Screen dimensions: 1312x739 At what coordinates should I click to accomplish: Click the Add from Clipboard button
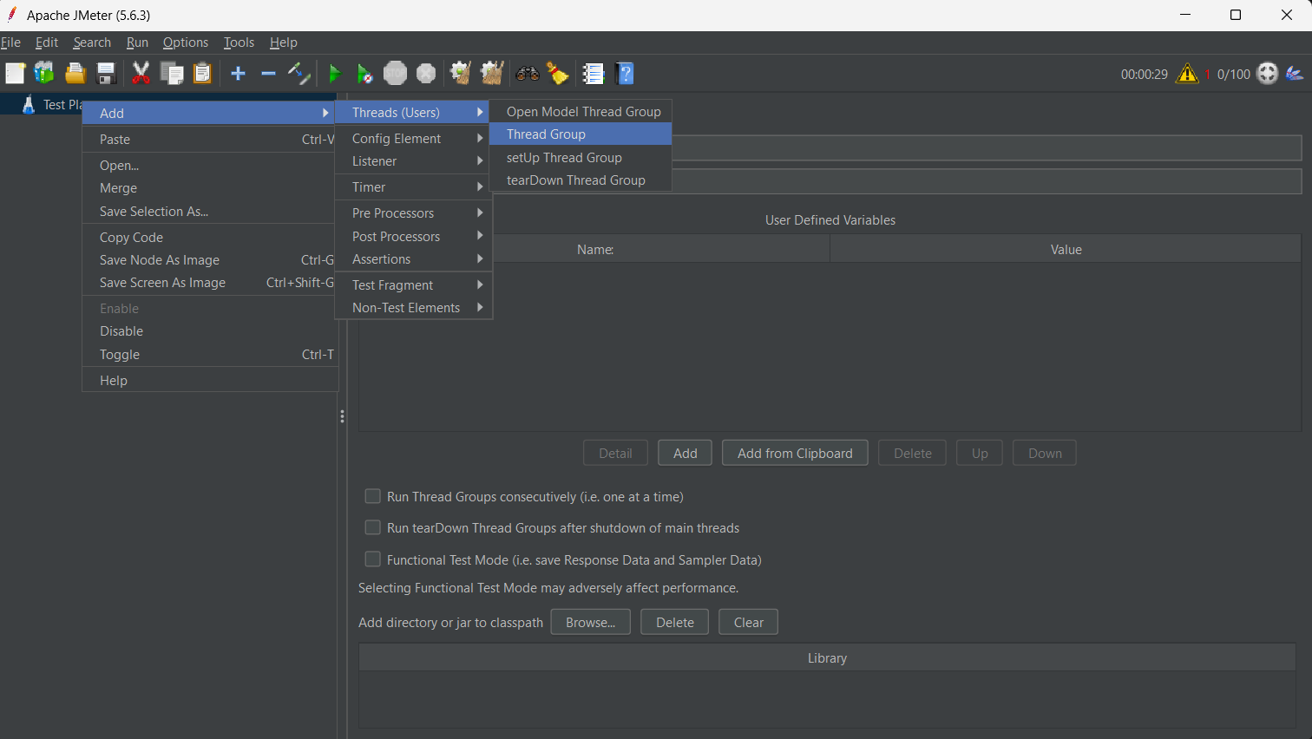click(794, 453)
